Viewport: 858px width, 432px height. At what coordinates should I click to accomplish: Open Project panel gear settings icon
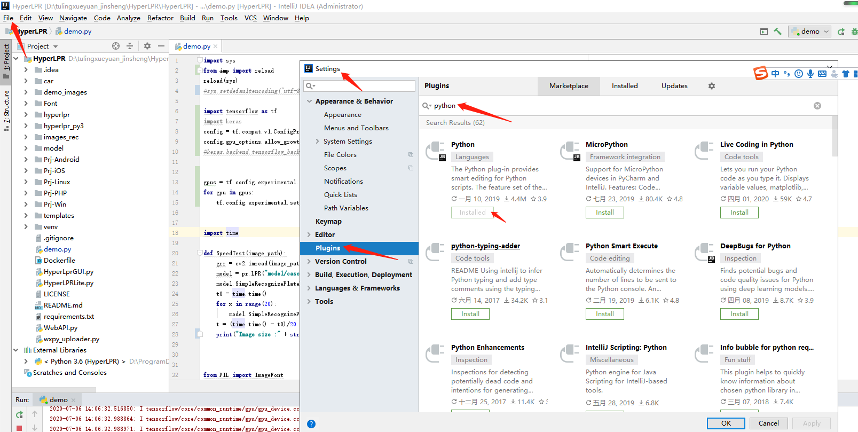(147, 46)
